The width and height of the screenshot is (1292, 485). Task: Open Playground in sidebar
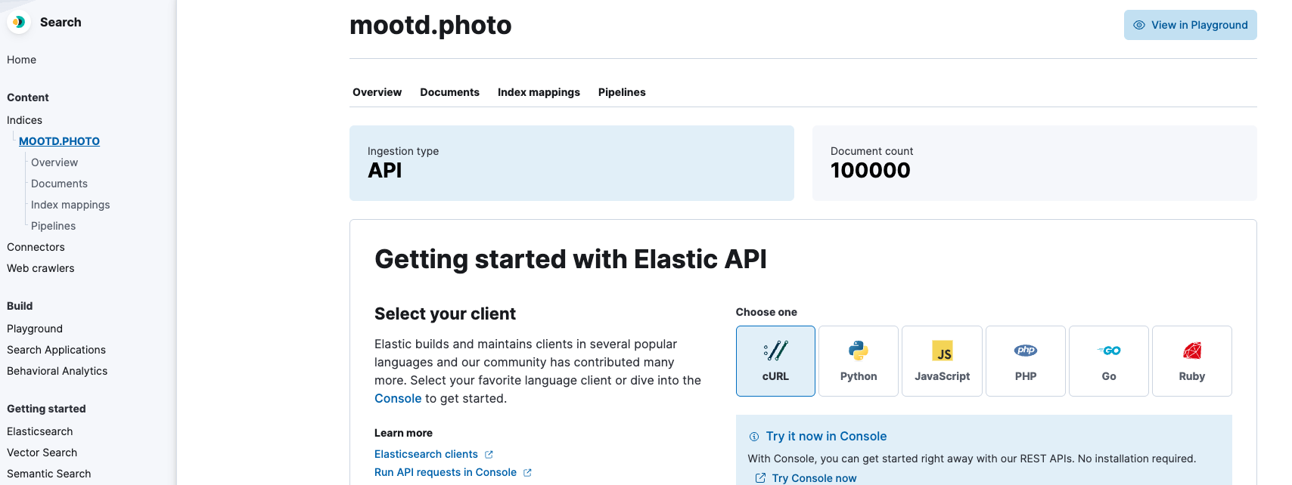coord(35,329)
